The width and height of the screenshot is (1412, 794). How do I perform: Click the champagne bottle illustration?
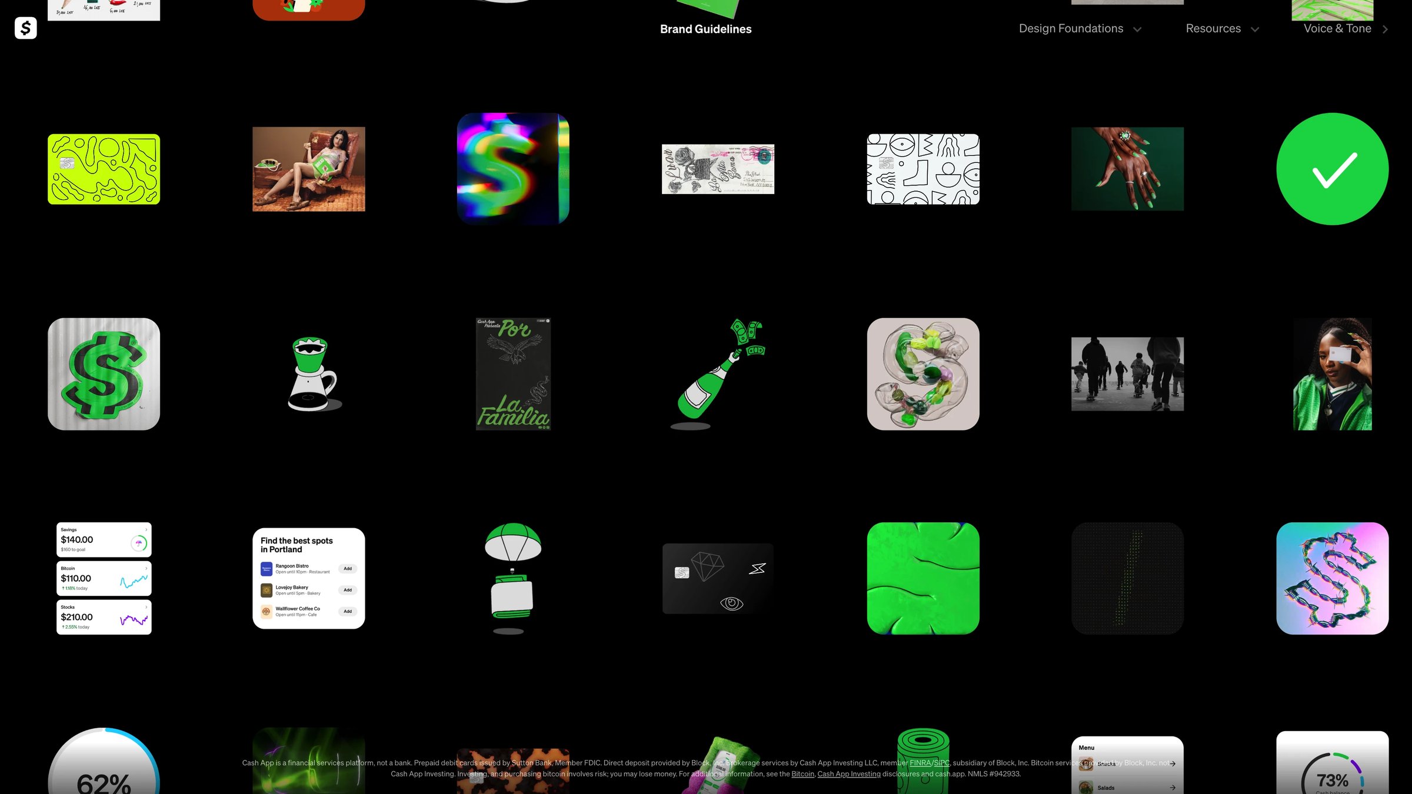[717, 374]
